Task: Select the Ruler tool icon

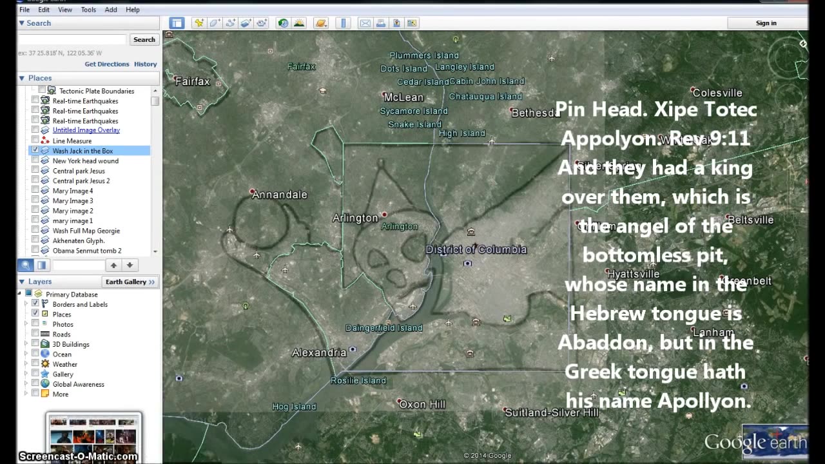Action: click(x=343, y=23)
